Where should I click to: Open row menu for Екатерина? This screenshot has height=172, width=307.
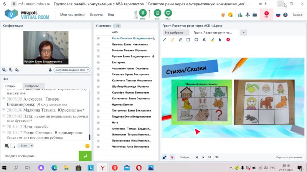tap(98, 62)
